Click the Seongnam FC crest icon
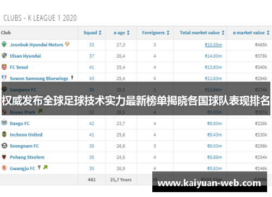Screen dimensions: 272x197 coord(4,145)
